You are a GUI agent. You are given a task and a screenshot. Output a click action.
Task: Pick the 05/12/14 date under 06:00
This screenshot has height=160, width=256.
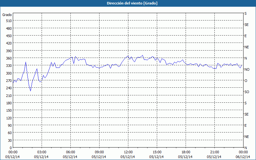click(x=70, y=157)
